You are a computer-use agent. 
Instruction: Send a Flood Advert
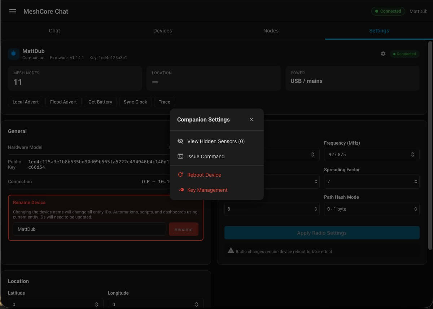tap(64, 102)
